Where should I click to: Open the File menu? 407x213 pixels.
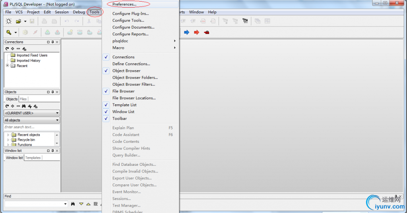click(8, 12)
